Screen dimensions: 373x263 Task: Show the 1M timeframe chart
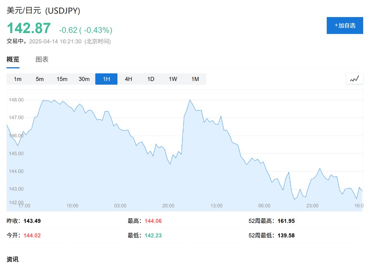tap(195, 79)
